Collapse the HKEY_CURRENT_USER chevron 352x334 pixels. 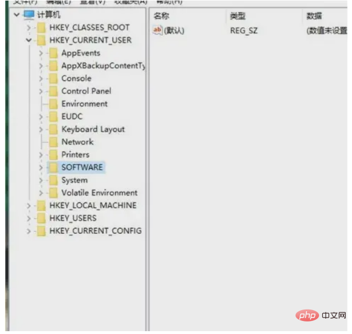pos(28,40)
